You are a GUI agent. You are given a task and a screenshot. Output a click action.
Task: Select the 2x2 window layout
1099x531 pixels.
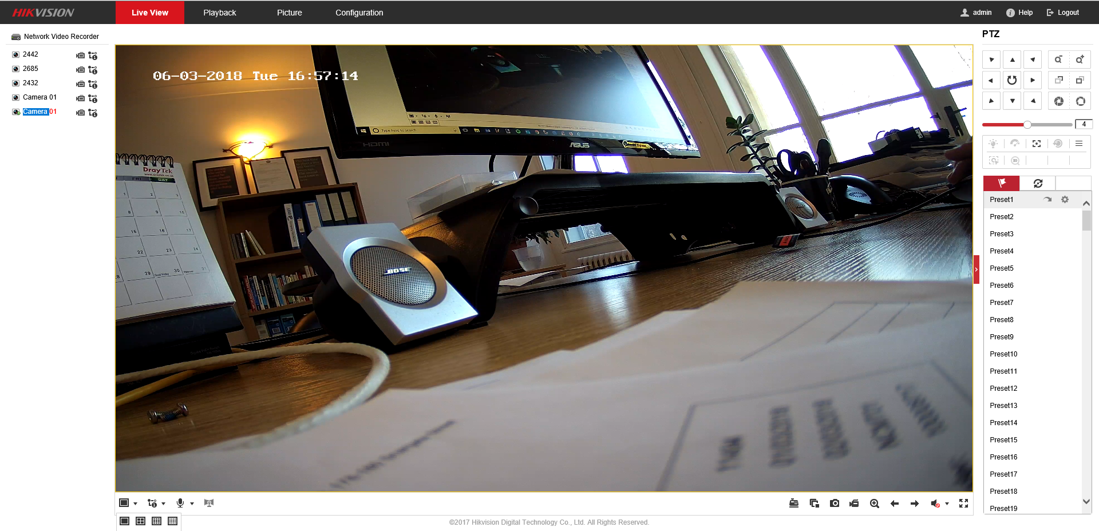(x=140, y=521)
